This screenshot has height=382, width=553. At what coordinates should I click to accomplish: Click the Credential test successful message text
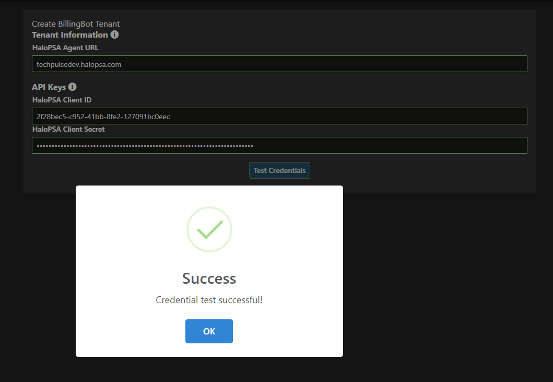(x=209, y=300)
